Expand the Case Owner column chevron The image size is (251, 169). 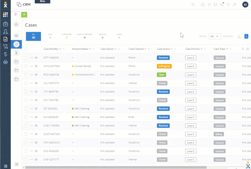(119, 49)
